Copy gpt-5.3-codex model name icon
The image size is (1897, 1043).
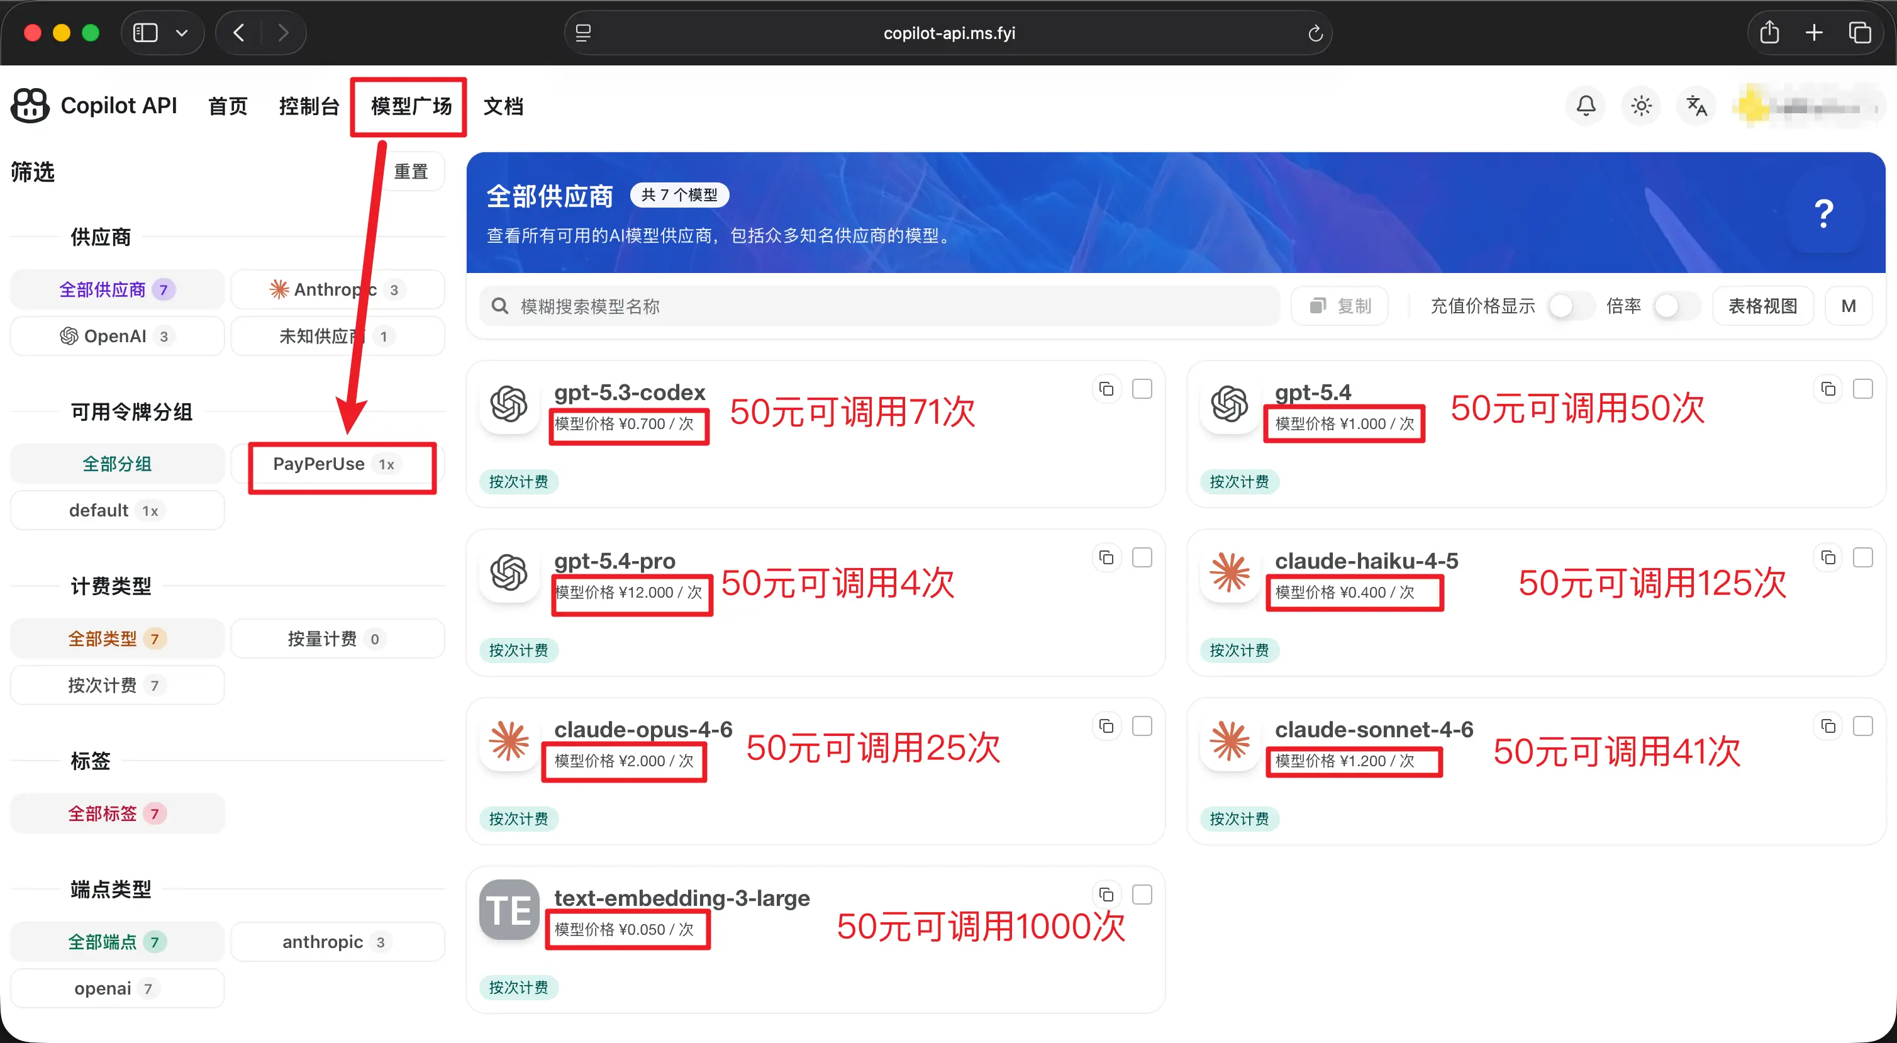tap(1106, 389)
